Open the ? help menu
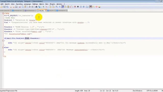This screenshot has width=163, height=92. pos(64,4)
